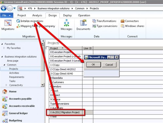The width and height of the screenshot is (163, 123).
Task: Click the Windows shares icon
Action: coord(122,26)
